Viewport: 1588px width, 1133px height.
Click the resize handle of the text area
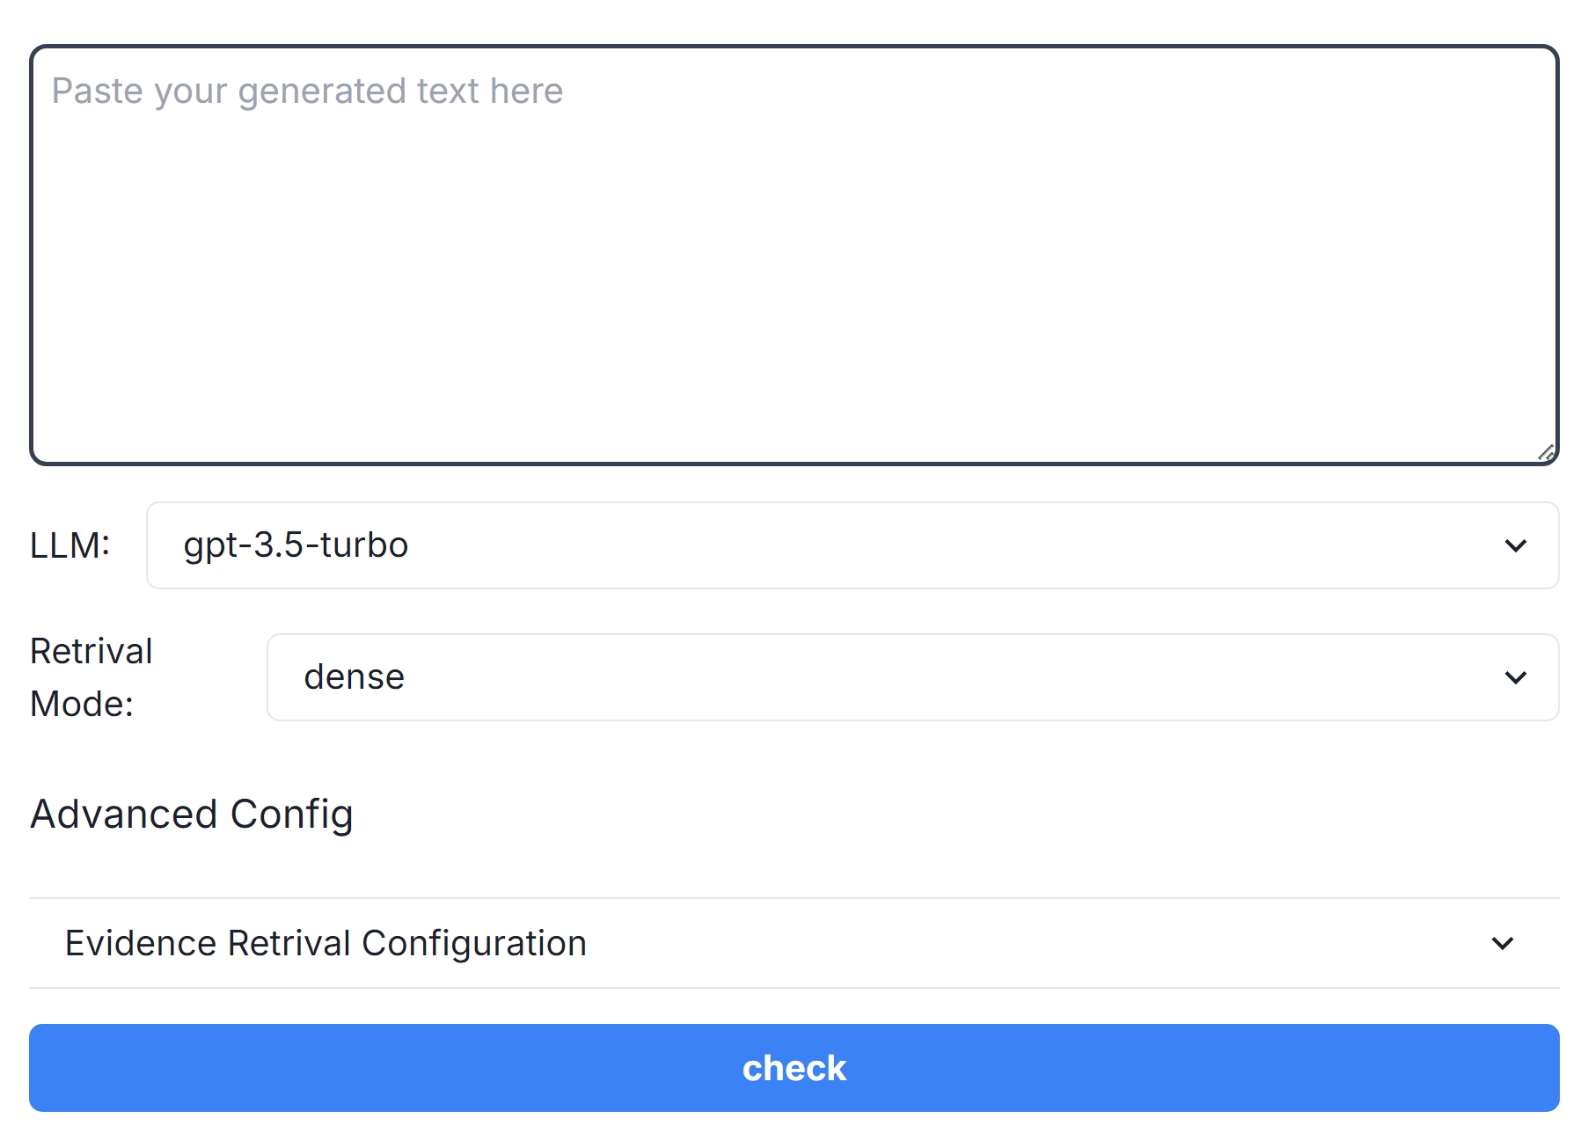pyautogui.click(x=1546, y=452)
